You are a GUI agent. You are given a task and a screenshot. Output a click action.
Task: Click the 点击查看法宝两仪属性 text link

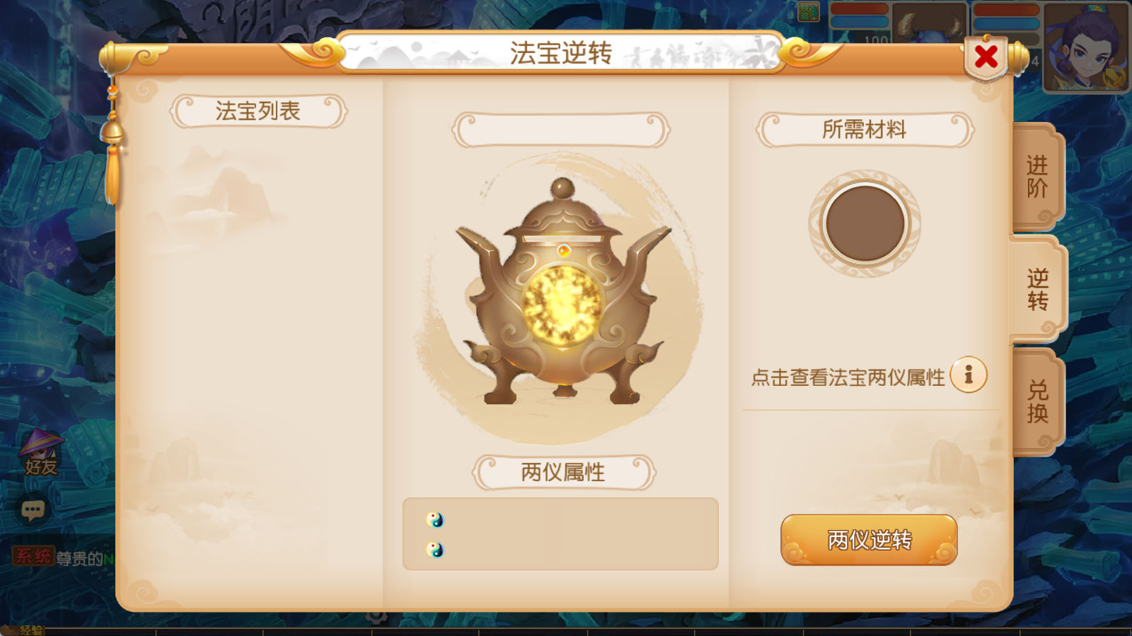pyautogui.click(x=848, y=377)
